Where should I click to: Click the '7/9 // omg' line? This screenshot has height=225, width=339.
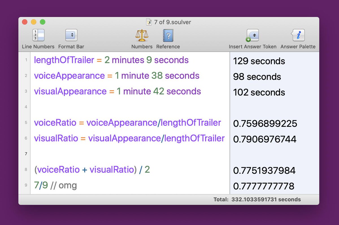coord(55,186)
